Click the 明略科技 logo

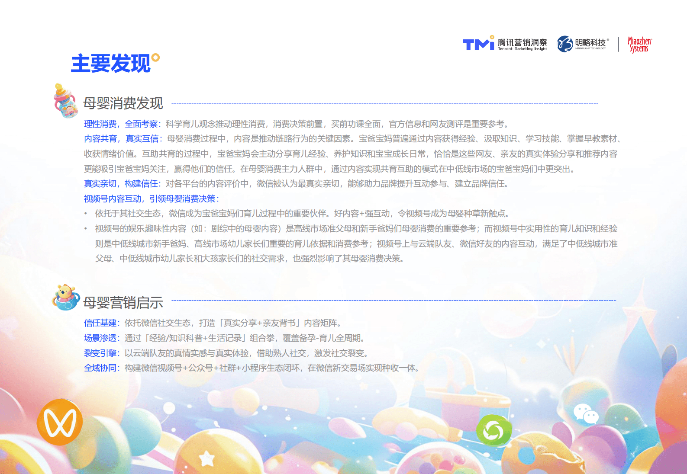(583, 44)
